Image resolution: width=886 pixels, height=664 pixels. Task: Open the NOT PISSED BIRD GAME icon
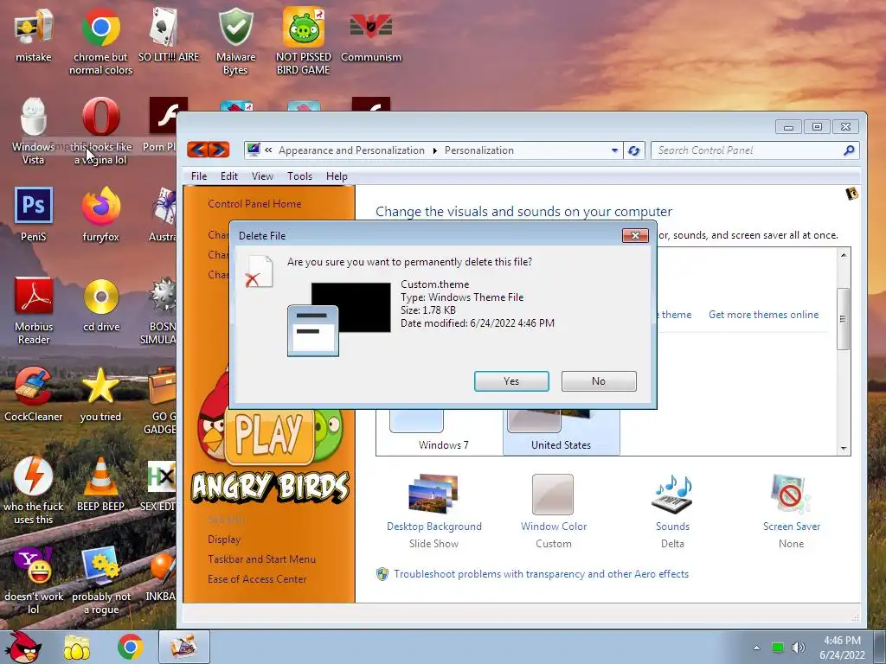[x=304, y=27]
